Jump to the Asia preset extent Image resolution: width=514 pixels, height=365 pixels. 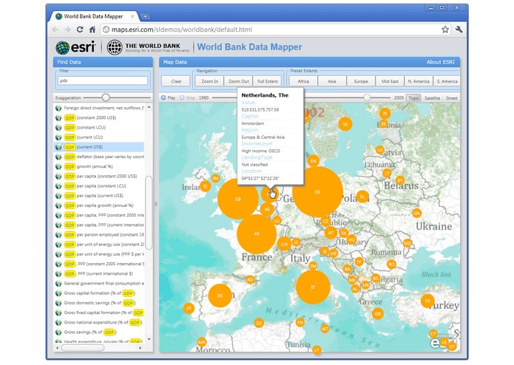coord(332,81)
